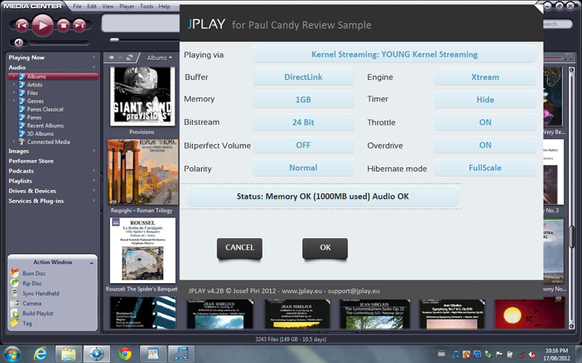Open Roussel The Spider's Banquet cover
Viewport: 582px width, 363px height.
click(143, 251)
